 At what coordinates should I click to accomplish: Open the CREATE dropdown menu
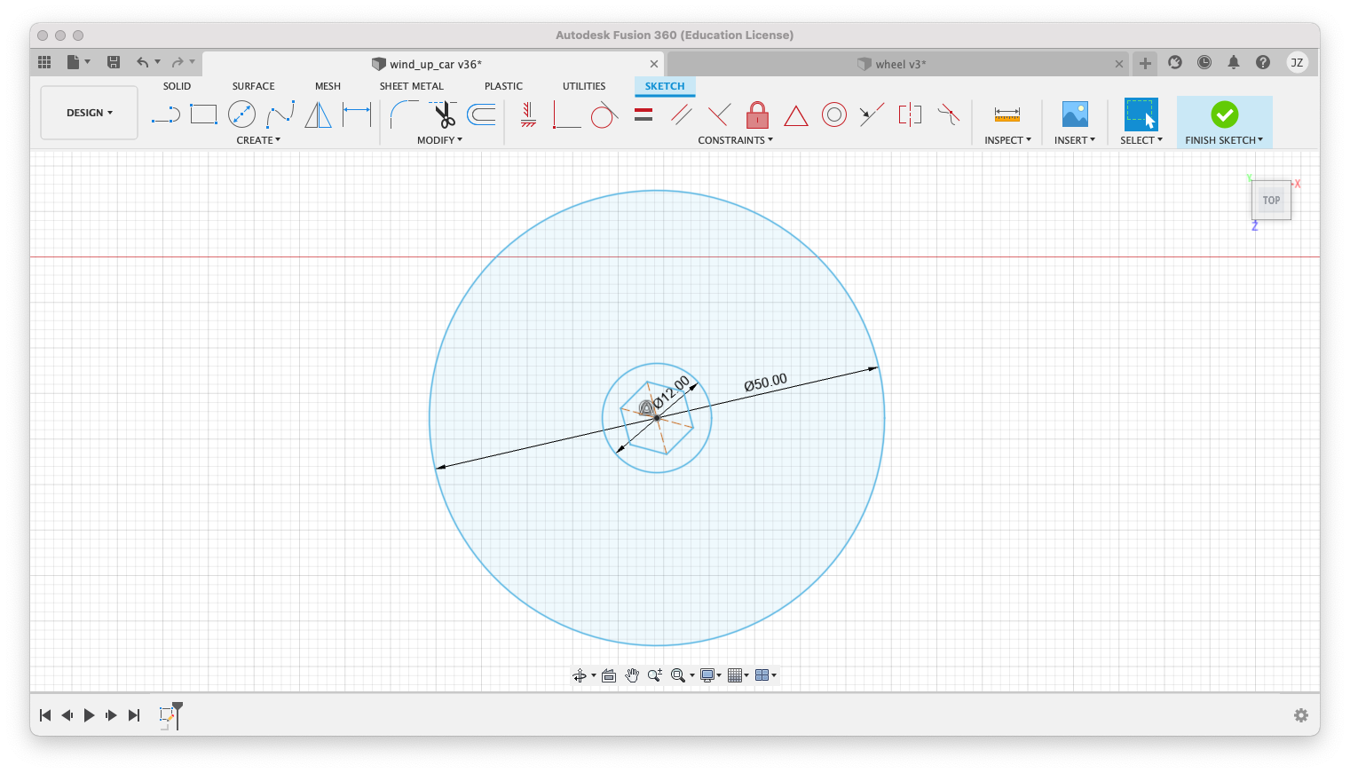(257, 140)
